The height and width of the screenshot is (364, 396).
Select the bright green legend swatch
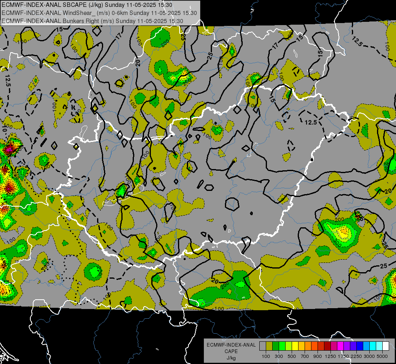coord(282,346)
